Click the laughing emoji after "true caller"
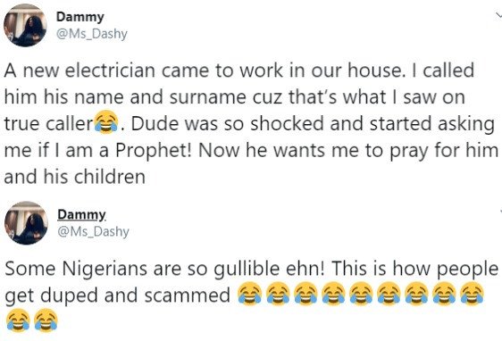Image resolution: width=502 pixels, height=341 pixels. pyautogui.click(x=106, y=121)
